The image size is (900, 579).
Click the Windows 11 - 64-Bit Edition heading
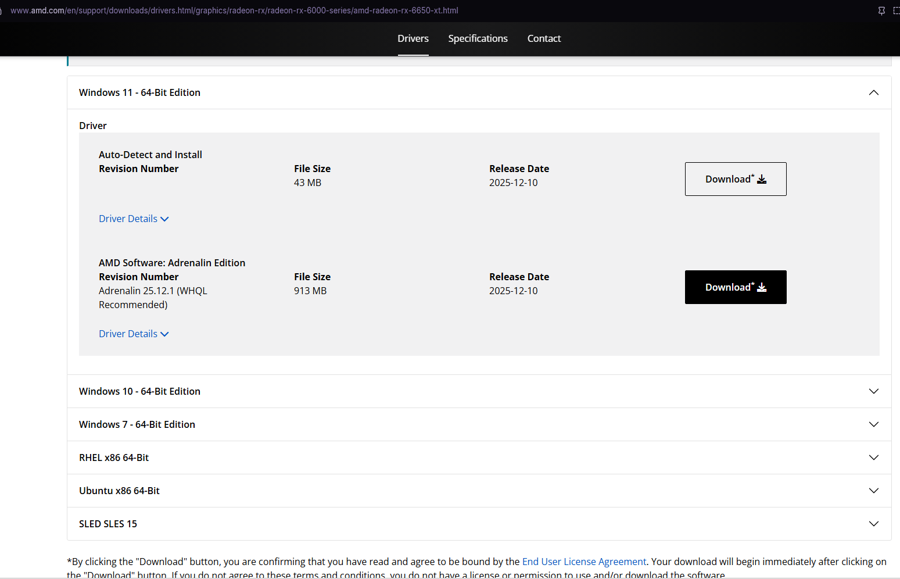pos(139,92)
